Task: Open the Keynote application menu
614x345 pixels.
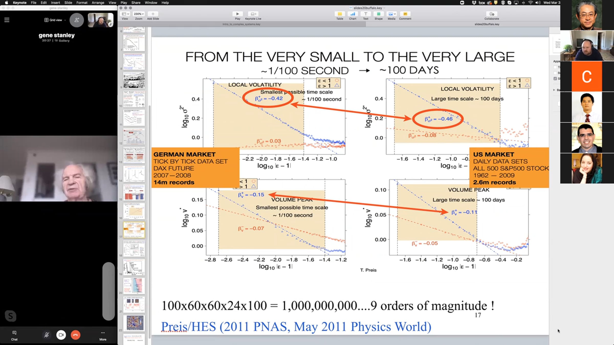Action: click(x=20, y=3)
